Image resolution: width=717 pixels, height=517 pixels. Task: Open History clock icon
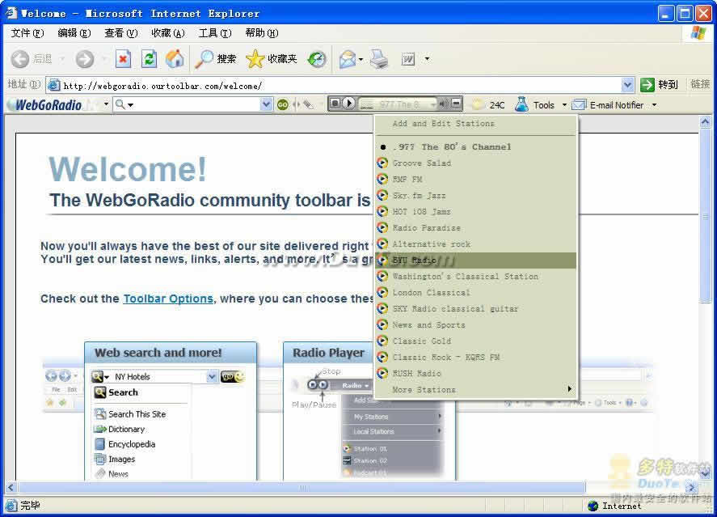pos(317,59)
